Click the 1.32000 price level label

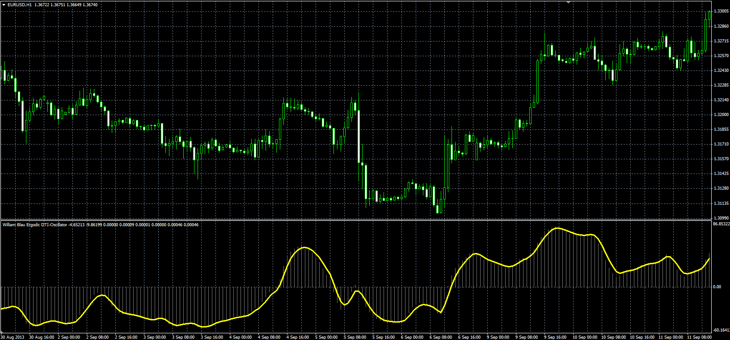pyautogui.click(x=721, y=115)
